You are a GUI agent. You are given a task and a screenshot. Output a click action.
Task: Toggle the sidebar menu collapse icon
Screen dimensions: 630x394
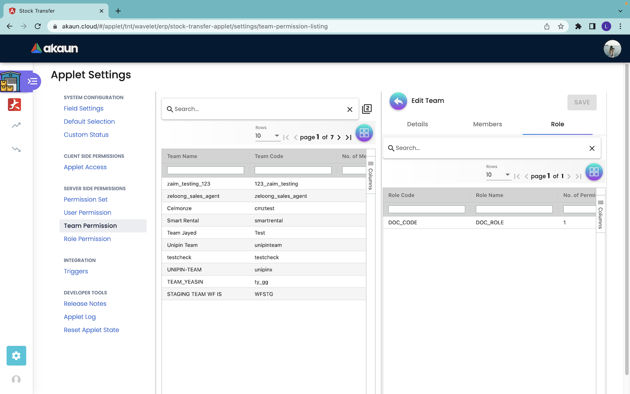point(32,81)
